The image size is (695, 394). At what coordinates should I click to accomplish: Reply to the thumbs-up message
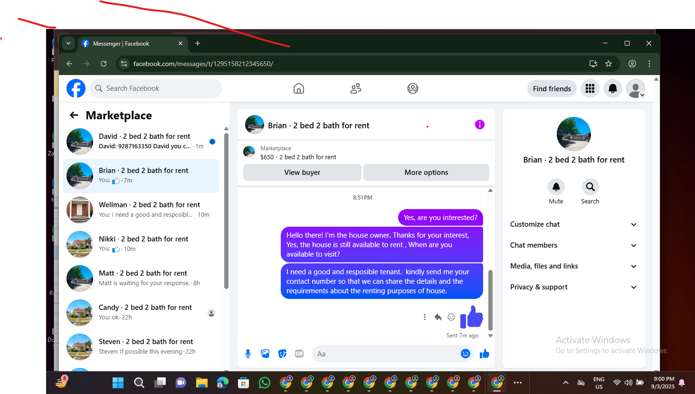click(x=438, y=317)
